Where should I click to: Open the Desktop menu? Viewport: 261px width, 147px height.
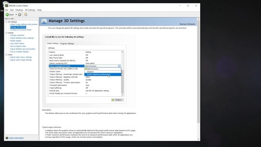click(x=19, y=10)
